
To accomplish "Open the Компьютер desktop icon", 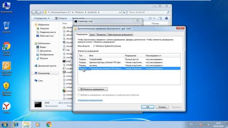I will click(x=6, y=7).
